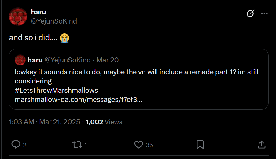Click the like count number 35
The width and height of the screenshot is (276, 159).
pos(149,145)
